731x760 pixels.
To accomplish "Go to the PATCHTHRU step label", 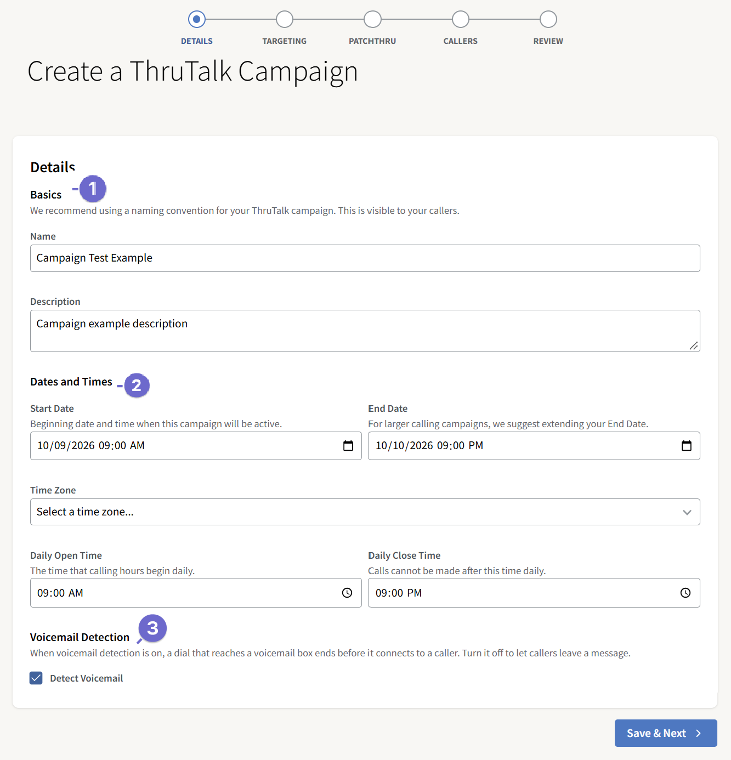I will click(372, 41).
